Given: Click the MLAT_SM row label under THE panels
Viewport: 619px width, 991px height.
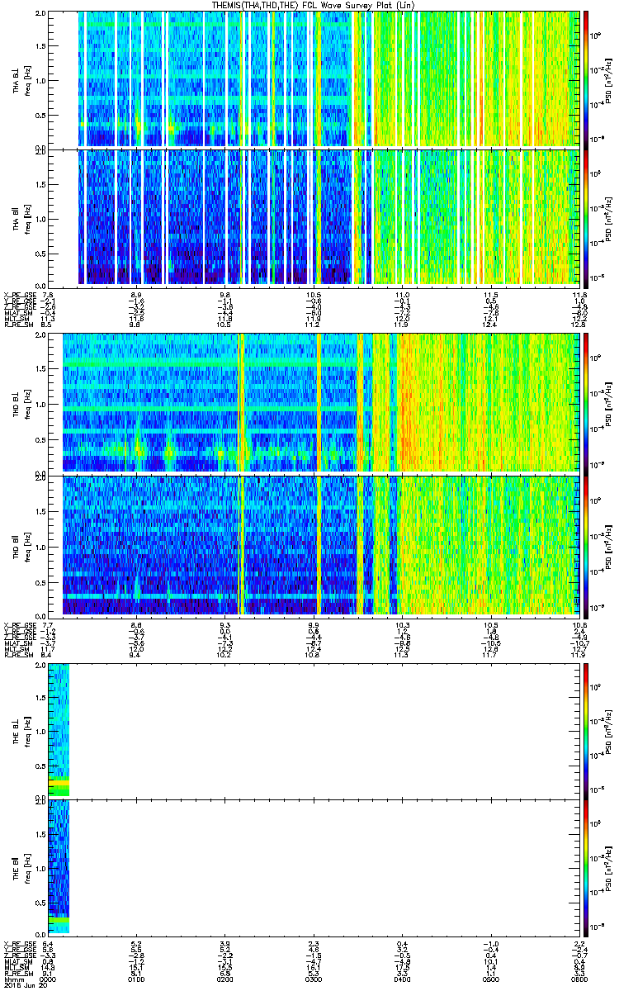Looking at the screenshot, I should (x=18, y=961).
